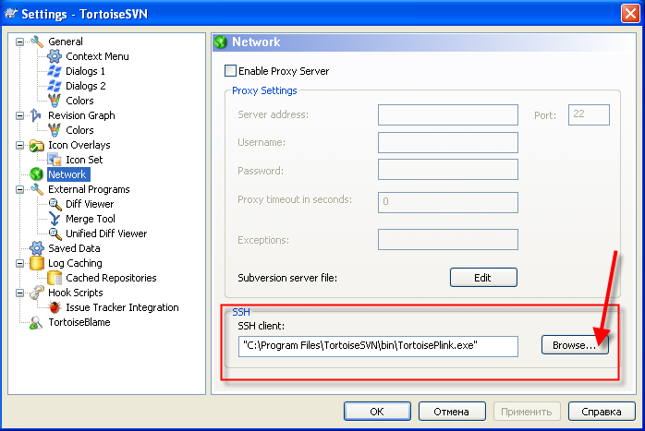
Task: Select the Dialogs 1 windows icon
Action: click(x=55, y=71)
